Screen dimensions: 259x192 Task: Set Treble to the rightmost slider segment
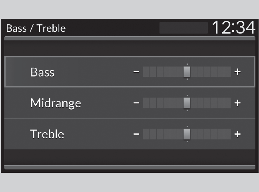tap(227, 134)
